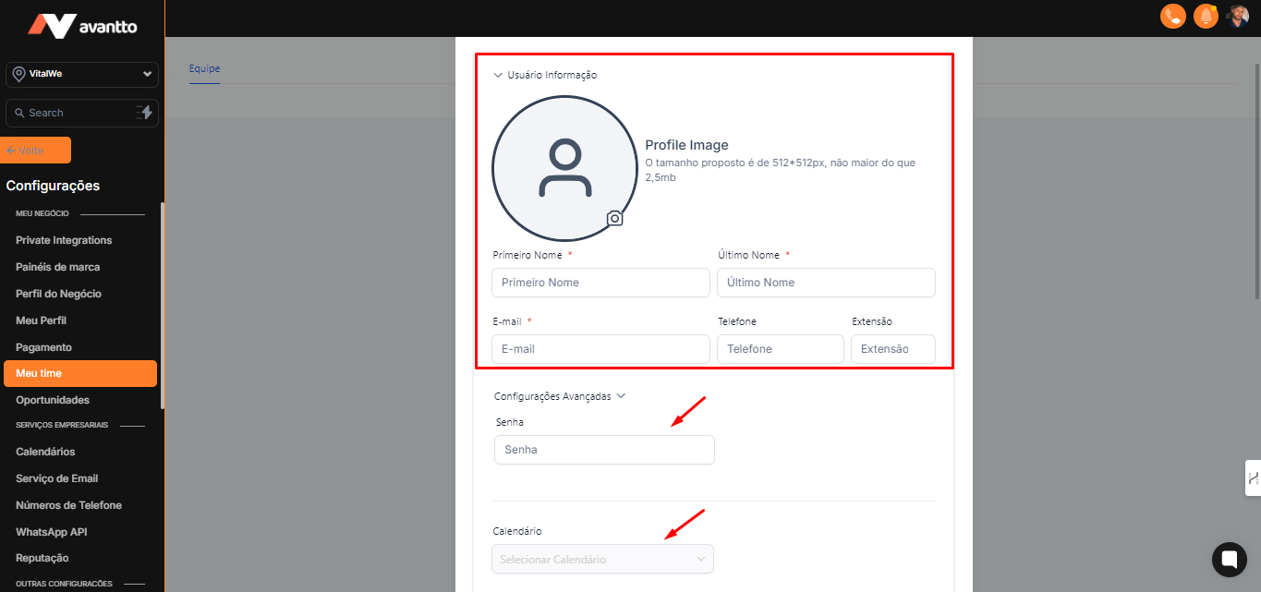Click the user avatar in top bar
Screen dimensions: 1261x592
tap(1237, 17)
